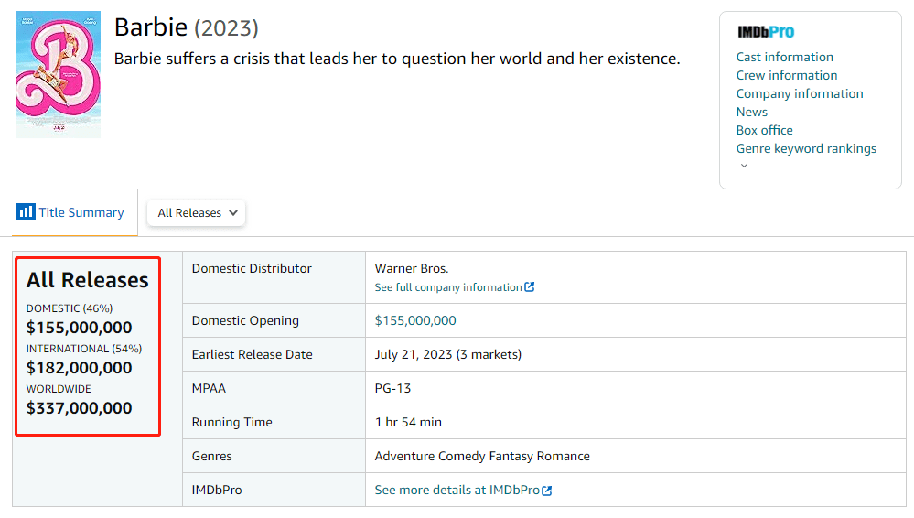The height and width of the screenshot is (518, 914).
Task: Click external-link icon after 'See more details at IMDbPro'
Action: [547, 491]
